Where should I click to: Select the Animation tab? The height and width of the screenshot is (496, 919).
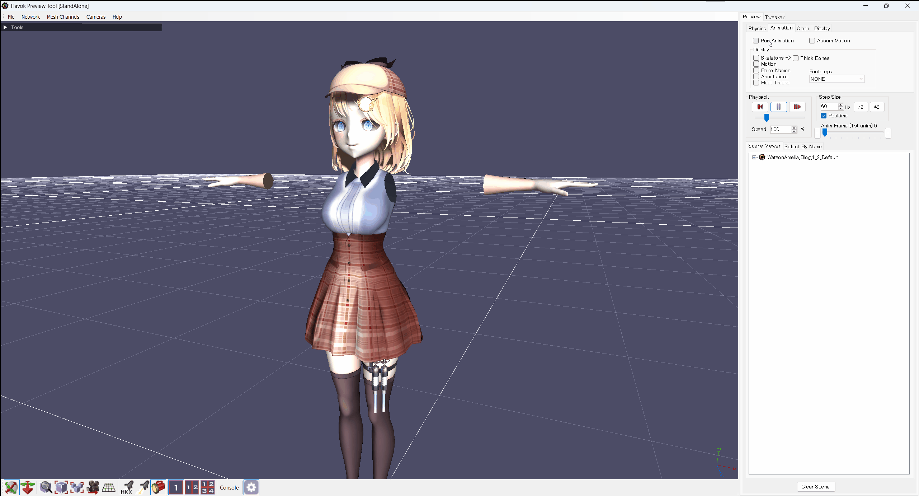(x=781, y=28)
